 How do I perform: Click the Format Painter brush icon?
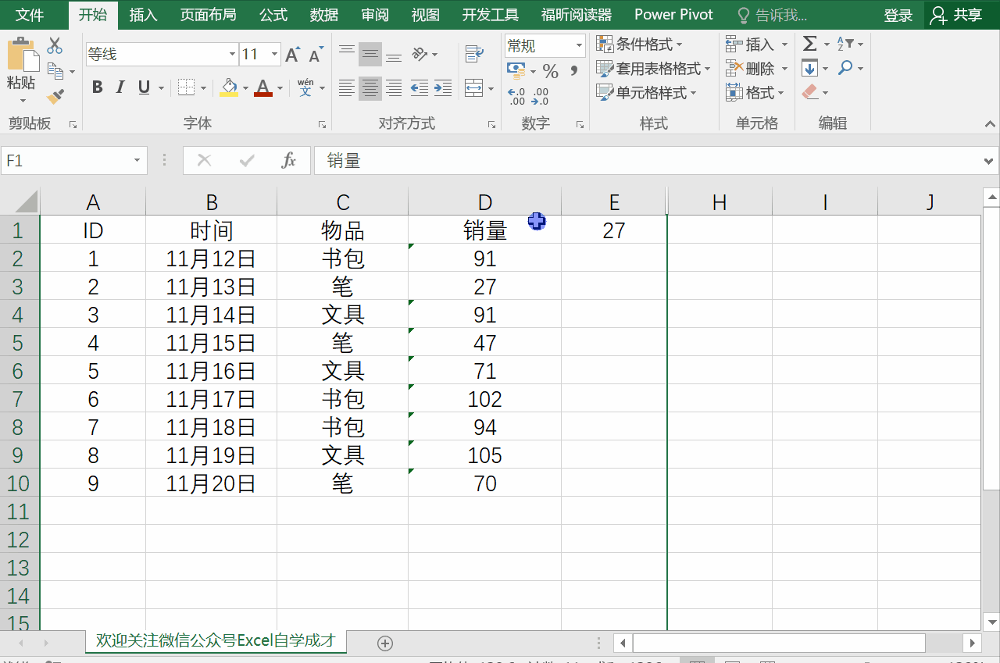[x=55, y=97]
